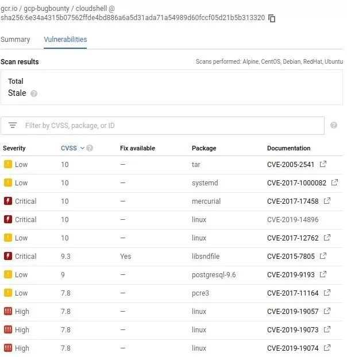Click the filter list icon

13,125
